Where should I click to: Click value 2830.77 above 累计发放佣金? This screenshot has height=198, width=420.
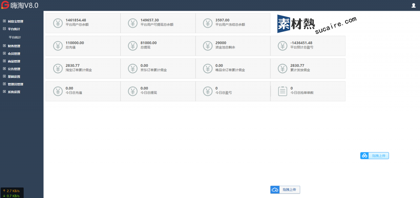297,66
